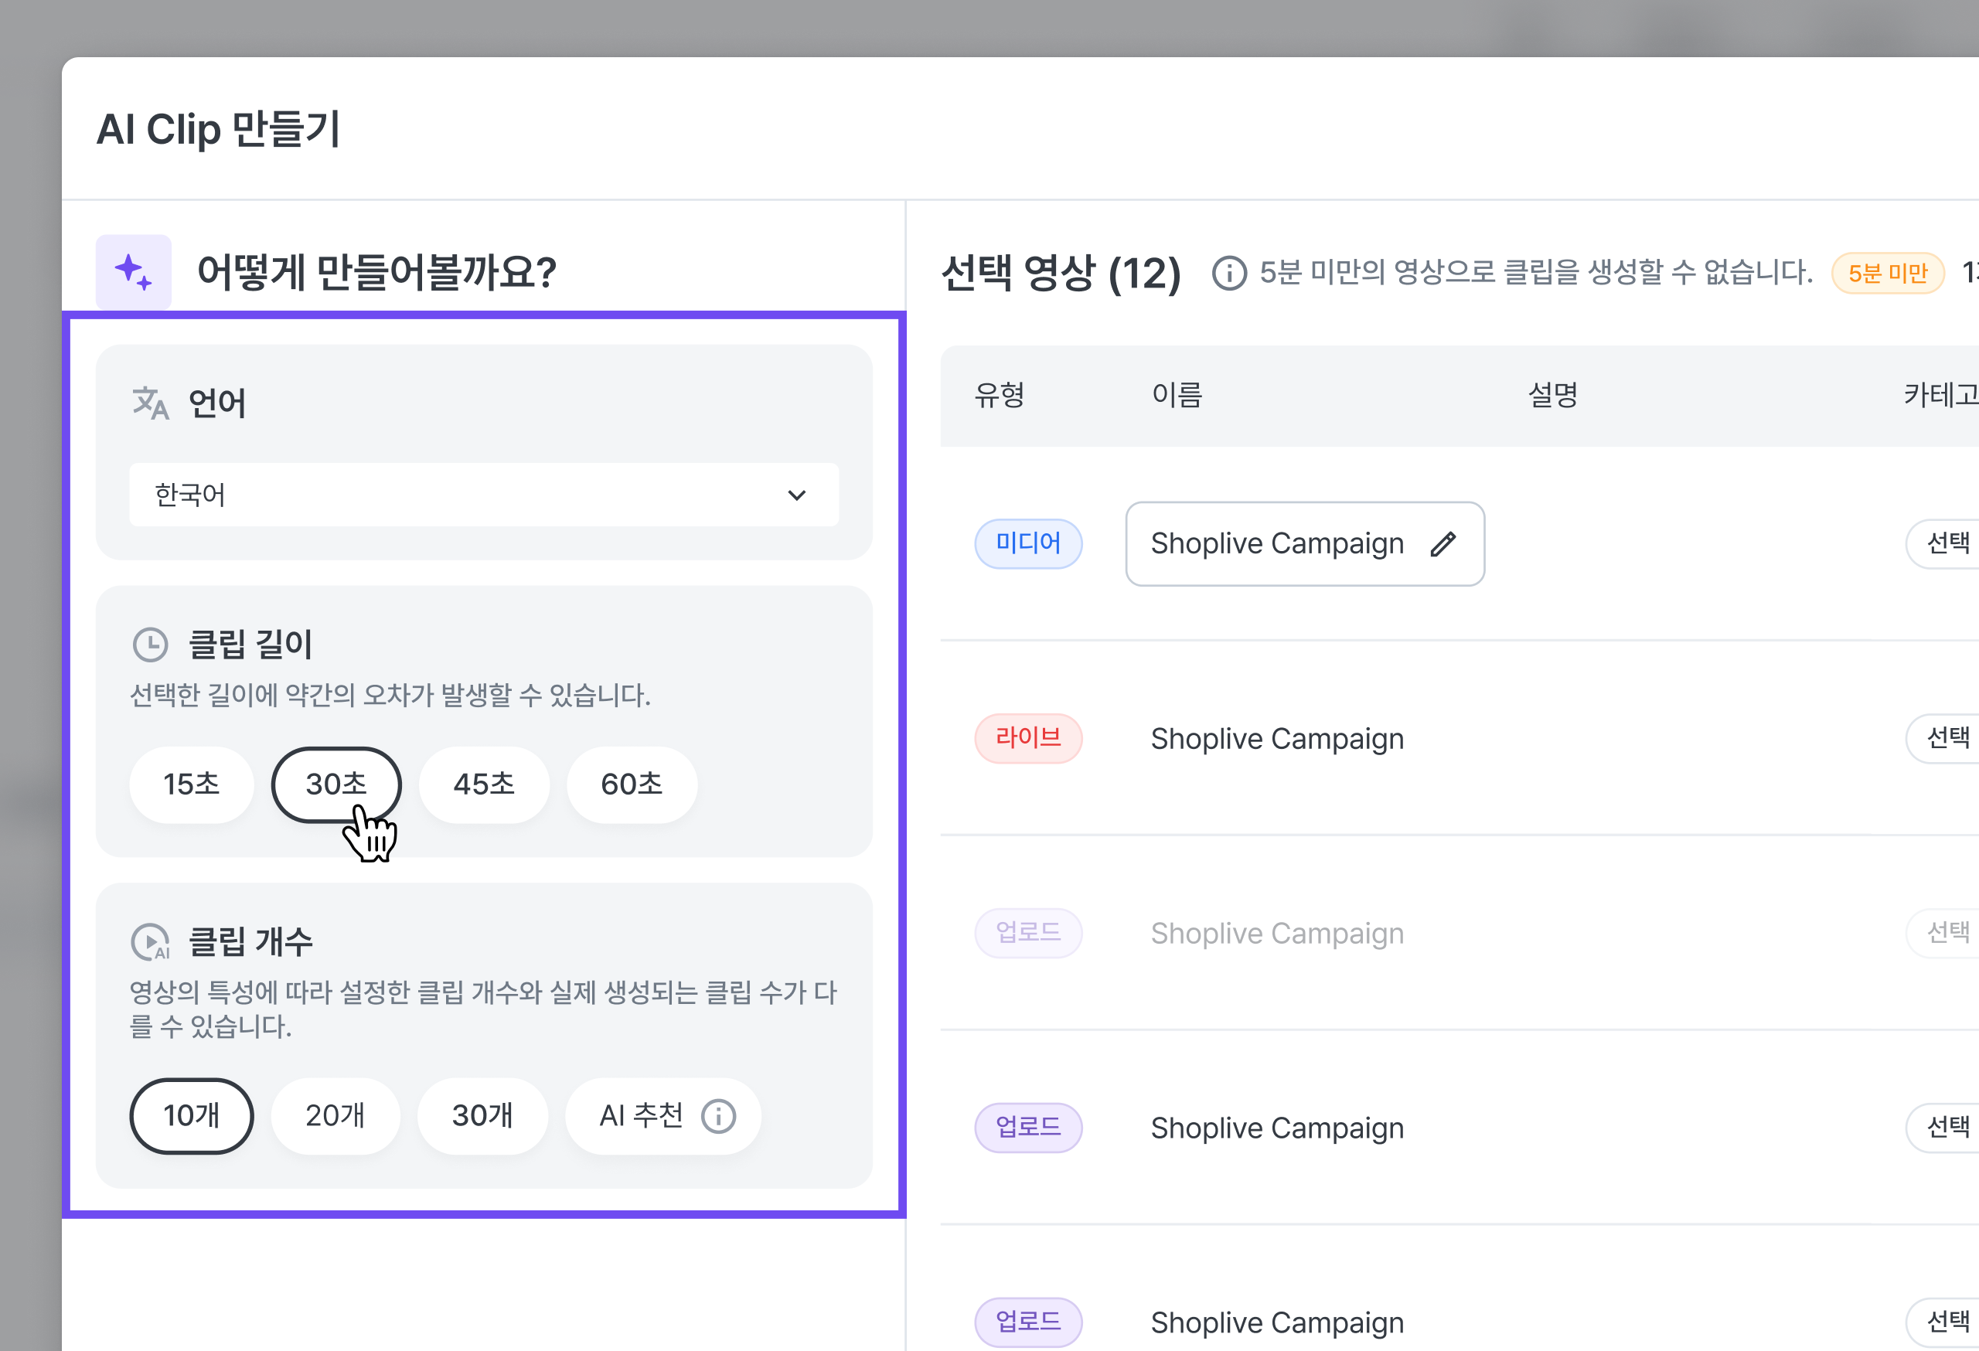
Task: Click the 미디어 type badge
Action: pos(1028,543)
